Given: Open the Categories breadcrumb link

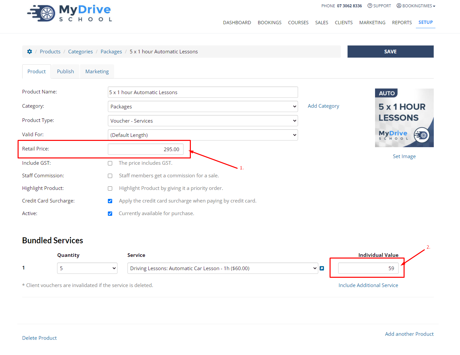Looking at the screenshot, I should click(80, 51).
